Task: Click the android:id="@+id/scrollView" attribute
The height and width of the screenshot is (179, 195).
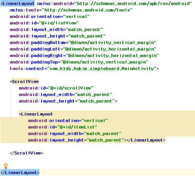Action: [56, 88]
